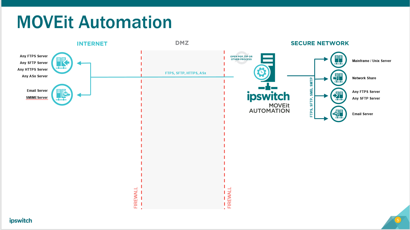Click the Email Server icon on the right
Viewport: 410px width, 230px height.
pyautogui.click(x=338, y=114)
